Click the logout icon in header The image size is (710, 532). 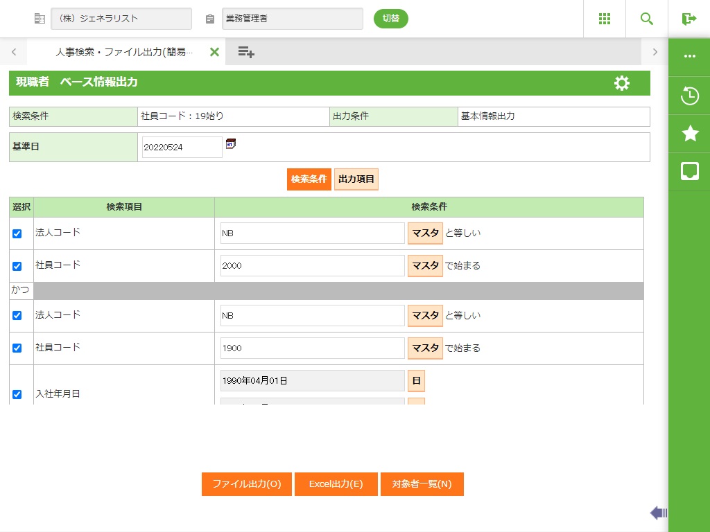[689, 19]
